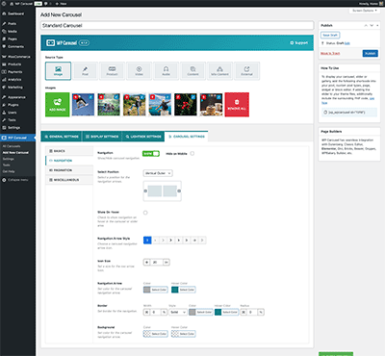Choose the External source type icon
This screenshot has height=356, width=385.
(246, 71)
